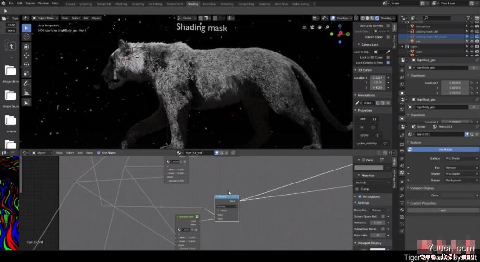Click the up-folder icon in file sidebar
Image resolution: width=480 pixels, height=262 pixels.
11,46
